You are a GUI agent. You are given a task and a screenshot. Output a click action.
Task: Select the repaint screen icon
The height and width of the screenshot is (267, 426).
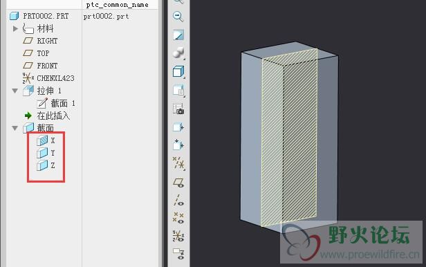tap(178, 35)
